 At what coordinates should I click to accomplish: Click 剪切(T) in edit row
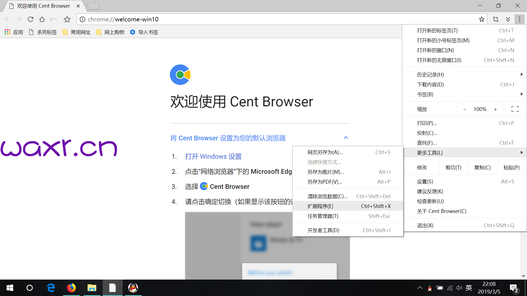(453, 167)
